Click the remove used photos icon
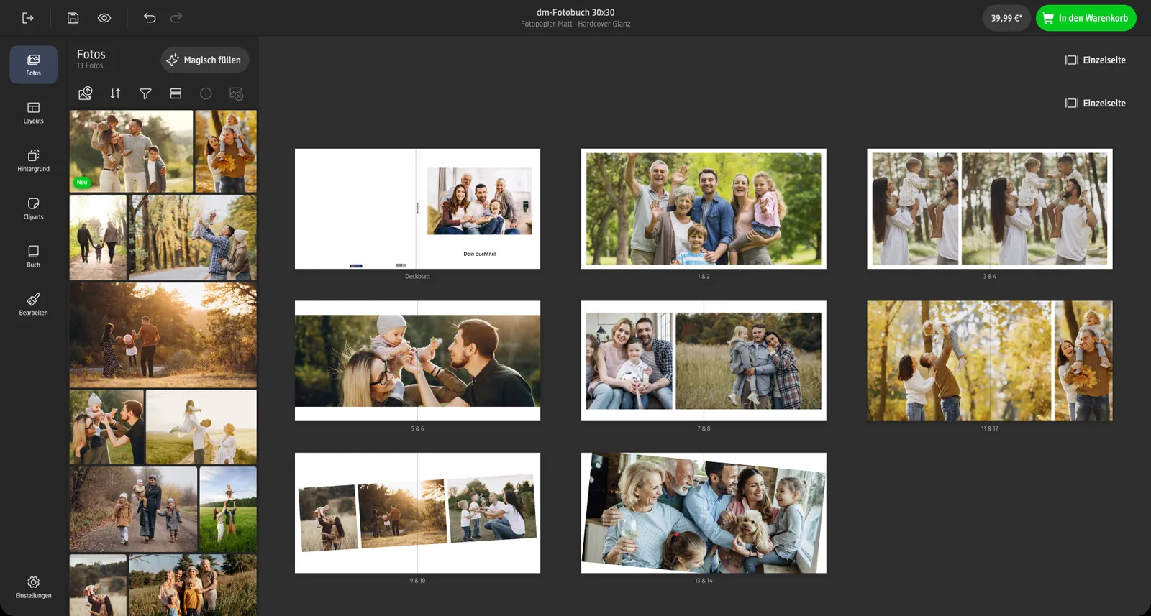This screenshot has width=1151, height=616. 236,93
